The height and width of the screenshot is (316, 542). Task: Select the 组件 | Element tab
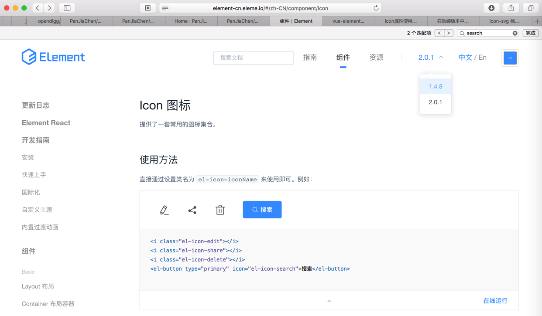point(296,21)
